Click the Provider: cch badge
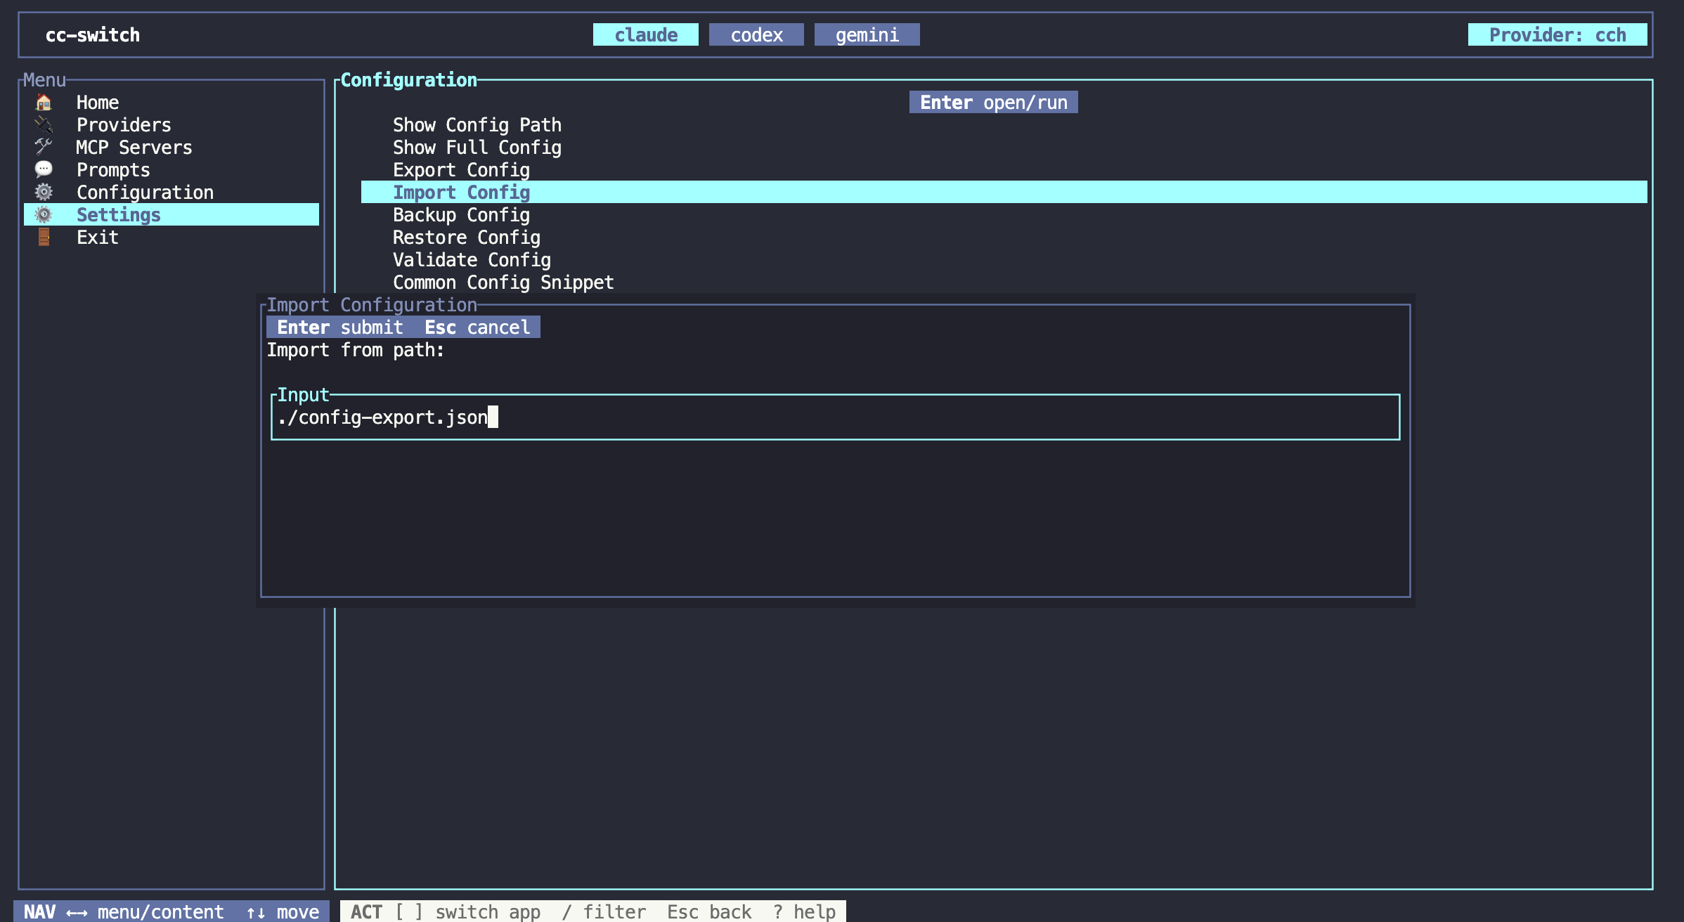Viewport: 1684px width, 922px height. point(1557,34)
